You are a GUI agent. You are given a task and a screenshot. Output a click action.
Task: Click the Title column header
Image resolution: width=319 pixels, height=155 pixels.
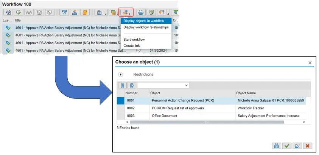tap(17, 20)
